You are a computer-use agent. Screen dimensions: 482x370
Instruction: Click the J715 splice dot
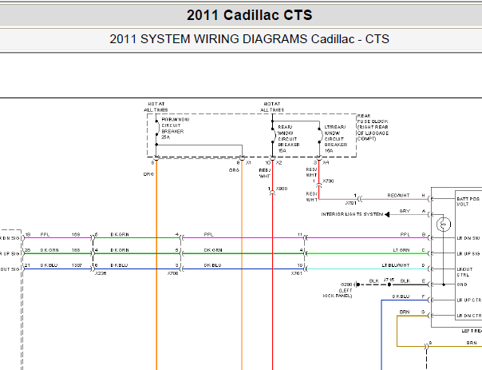(x=389, y=284)
